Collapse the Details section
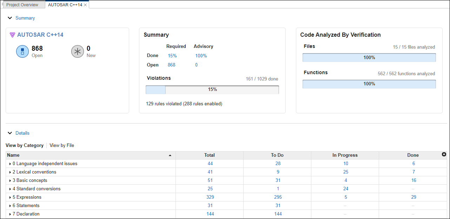Viewport: 450px width, 219px height. (10, 133)
